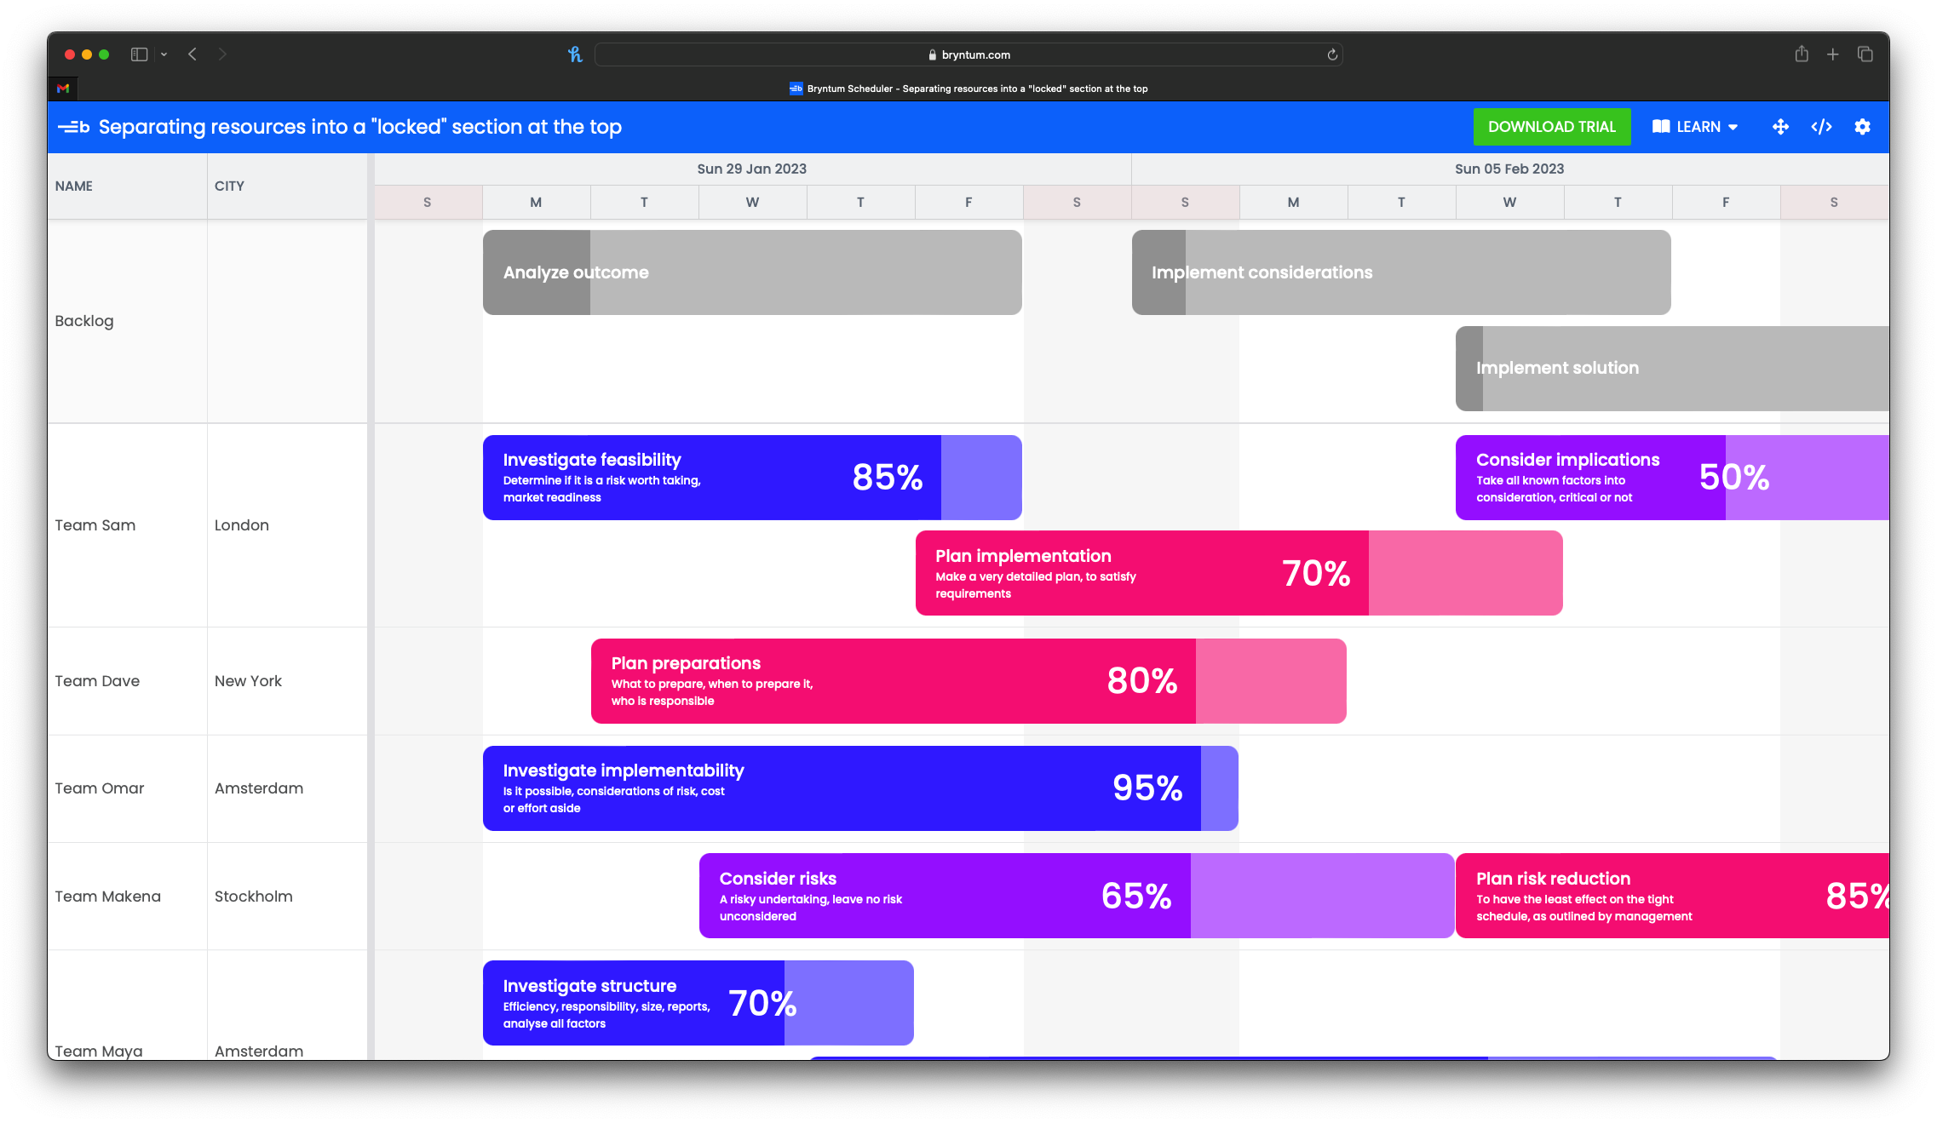
Task: Open a new tab with plus icon
Action: (x=1833, y=54)
